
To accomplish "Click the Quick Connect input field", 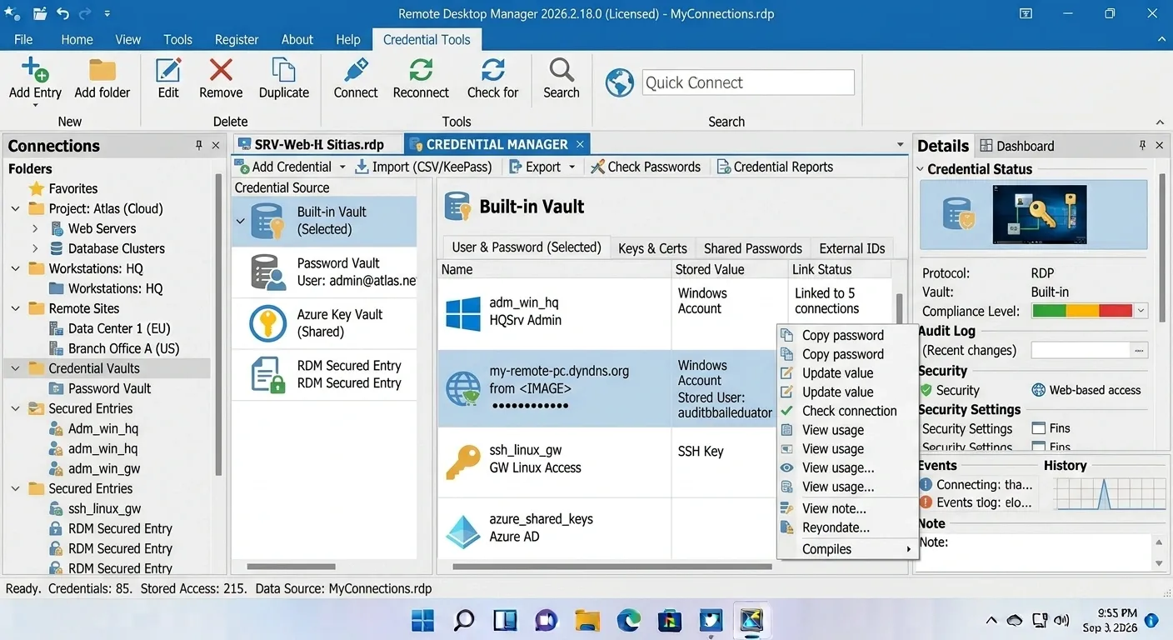I will 748,82.
